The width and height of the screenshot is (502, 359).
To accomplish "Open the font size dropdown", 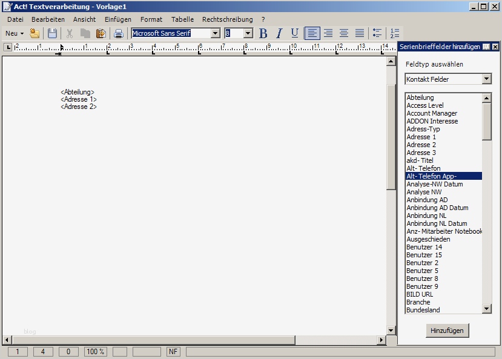I will tap(248, 33).
